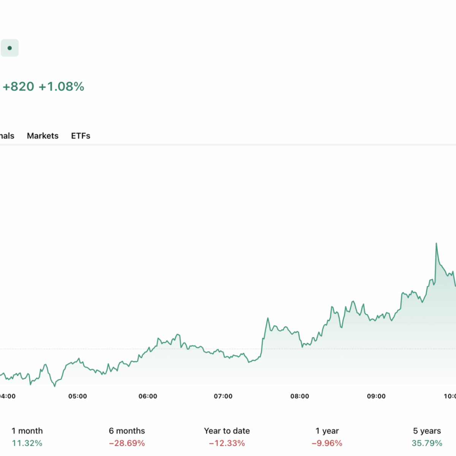Choose the Year to date range
Viewport: 456px width, 456px height.
click(227, 431)
